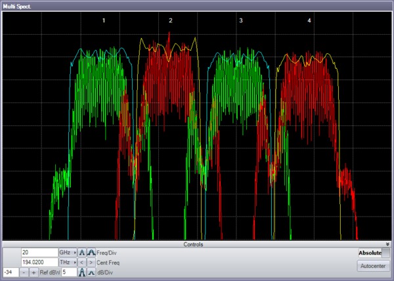Focus the Ref dBW field showing -34
This screenshot has height=281, width=394.
[11, 272]
